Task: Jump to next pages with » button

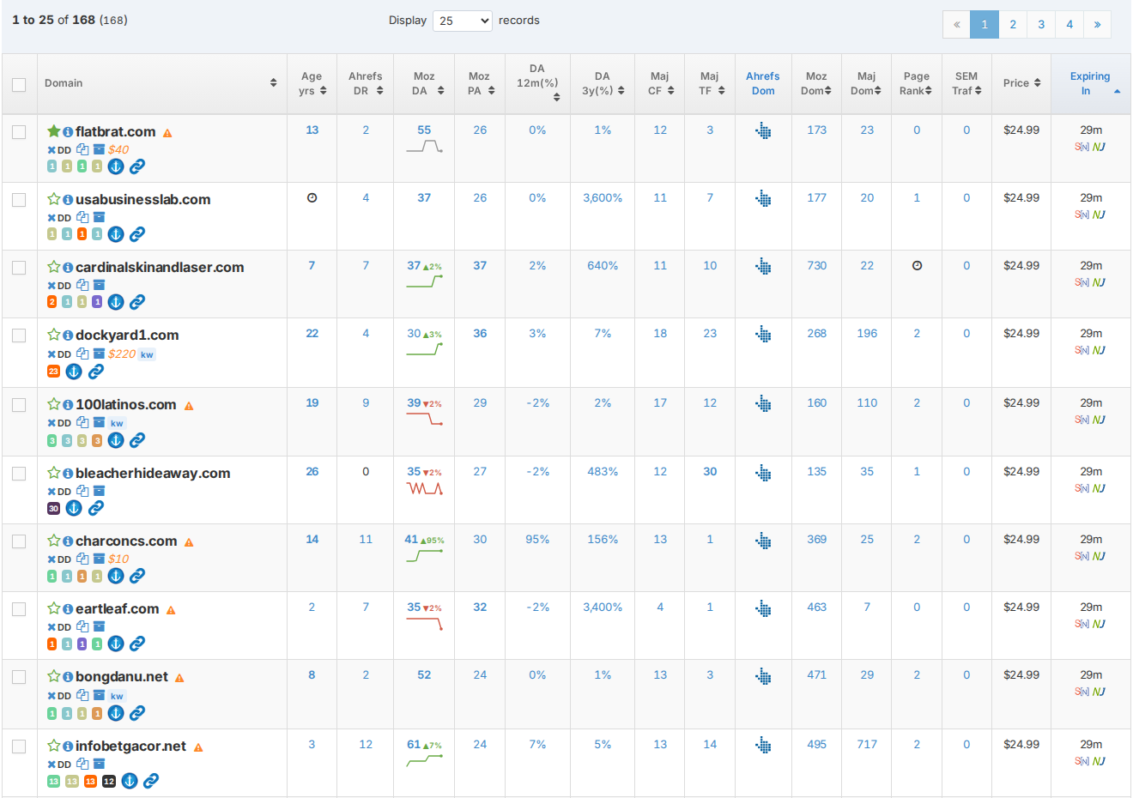Action: click(x=1097, y=24)
